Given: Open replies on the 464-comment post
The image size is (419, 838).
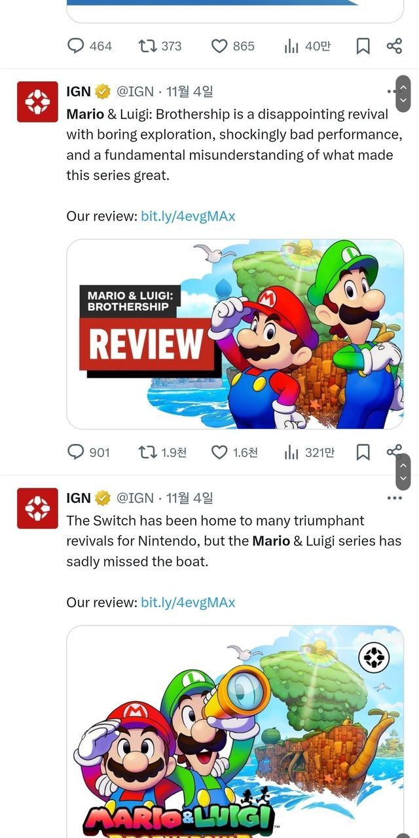Looking at the screenshot, I should click(90, 46).
